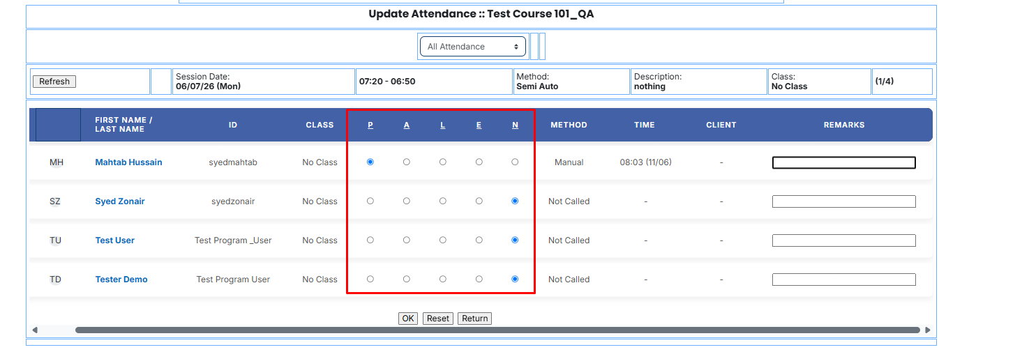Click the SZ avatar initials
Image resolution: width=1022 pixels, height=352 pixels.
tap(55, 201)
